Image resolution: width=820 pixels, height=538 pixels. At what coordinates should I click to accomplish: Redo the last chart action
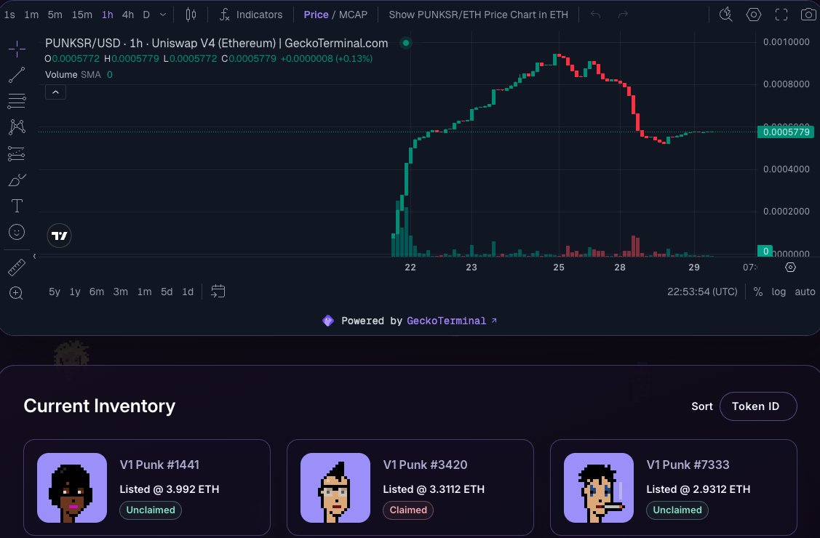pos(622,15)
